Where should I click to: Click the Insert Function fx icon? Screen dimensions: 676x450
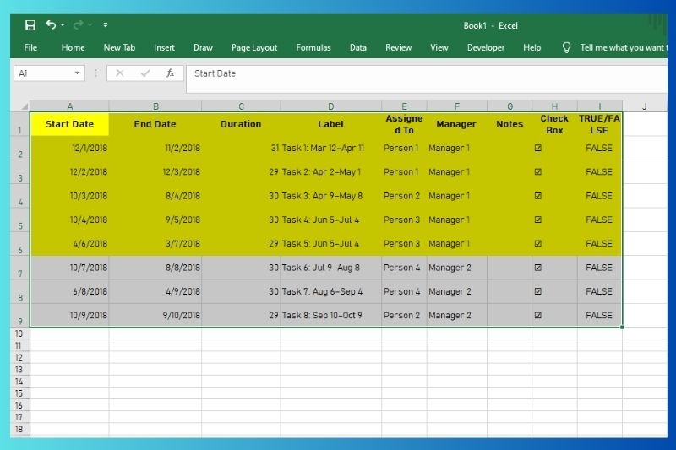coord(171,73)
